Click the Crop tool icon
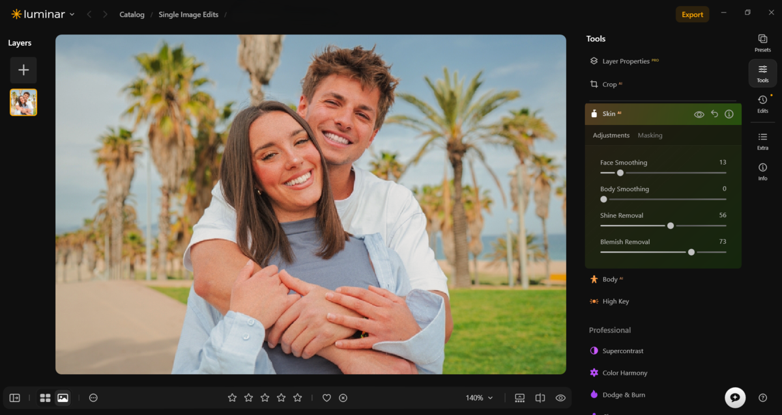The width and height of the screenshot is (782, 415). coord(594,84)
